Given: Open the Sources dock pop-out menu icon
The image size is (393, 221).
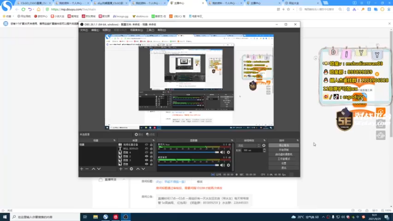Looking at the screenshot, I should pos(153,140).
